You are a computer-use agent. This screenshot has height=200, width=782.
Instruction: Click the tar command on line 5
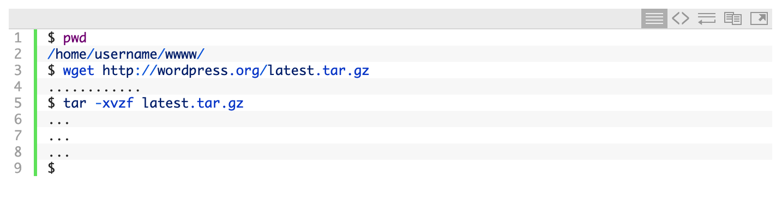(75, 103)
